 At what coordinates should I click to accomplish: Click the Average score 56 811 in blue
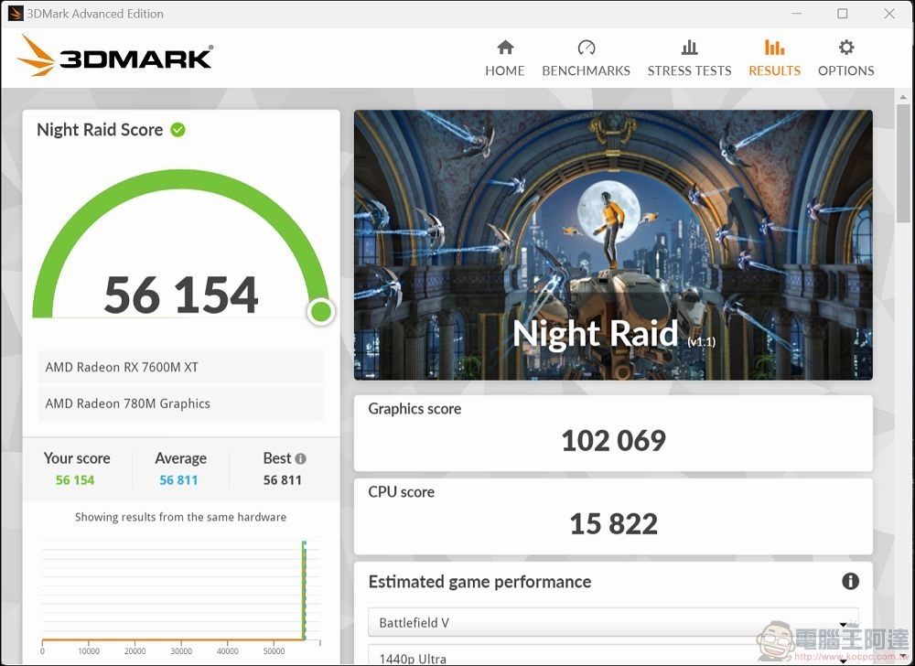[178, 480]
